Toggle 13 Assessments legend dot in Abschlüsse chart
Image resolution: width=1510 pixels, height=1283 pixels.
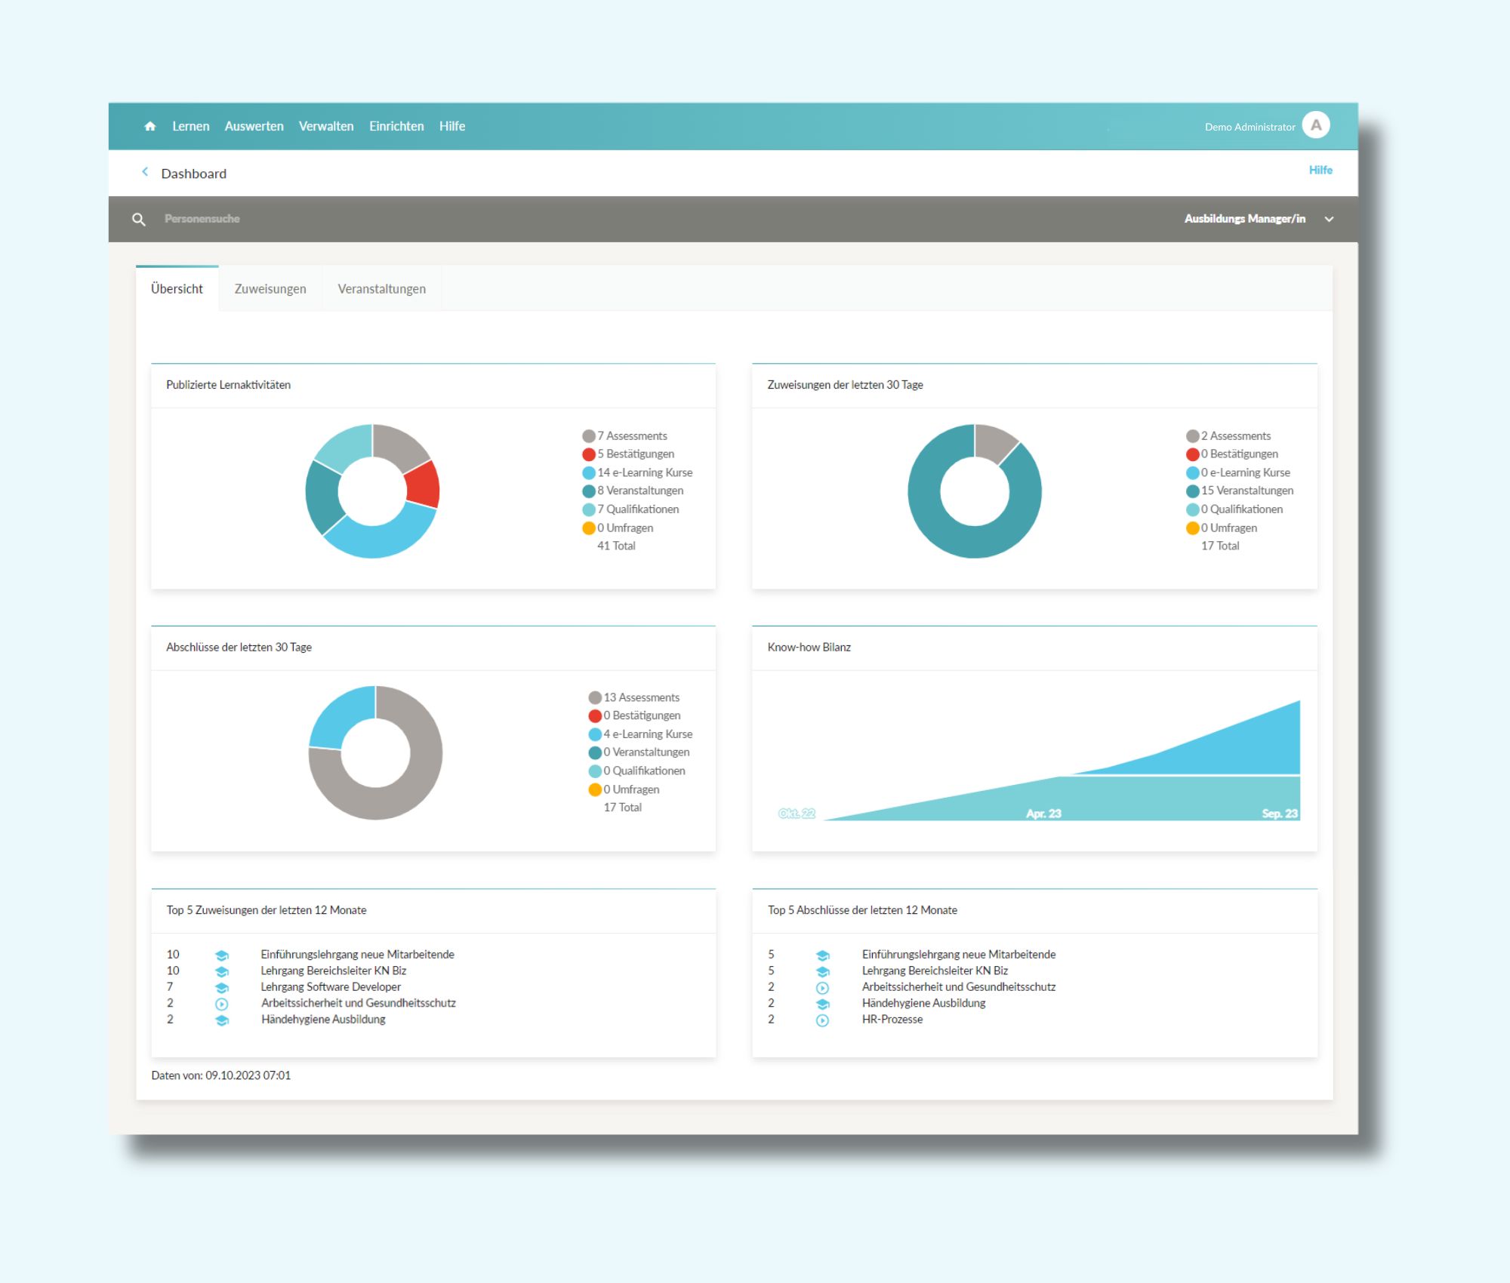594,697
